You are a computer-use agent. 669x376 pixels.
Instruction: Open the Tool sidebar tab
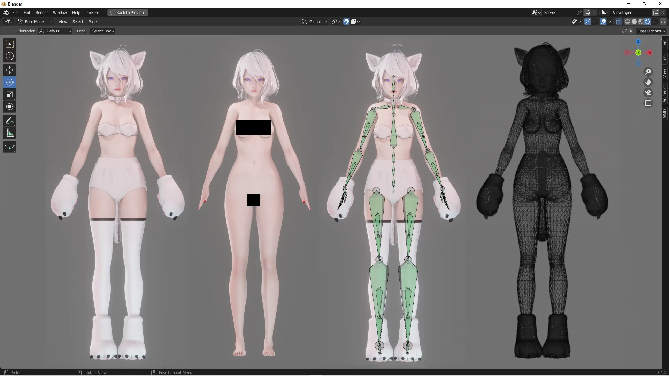664,58
